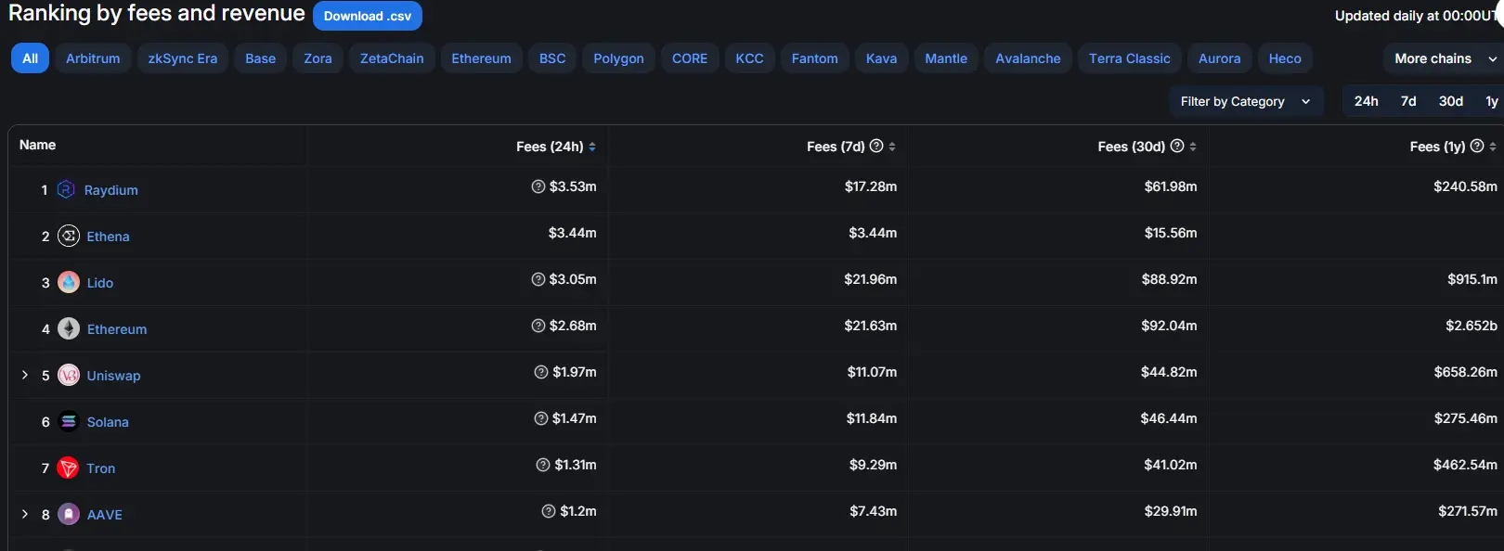1504x551 pixels.
Task: Filter by ZetaChain chain
Action: tap(392, 58)
